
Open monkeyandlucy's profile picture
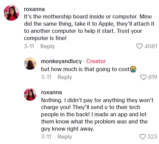point(30,63)
